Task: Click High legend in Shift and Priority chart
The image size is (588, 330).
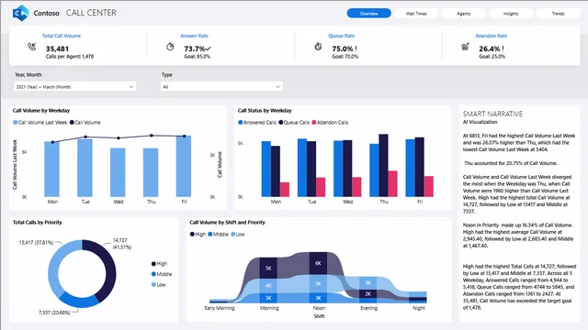Action: pyautogui.click(x=198, y=235)
